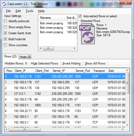This screenshot has width=134, height=136.
Task: Toggle Auto-extract flows on select
Action: pyautogui.click(x=80, y=16)
